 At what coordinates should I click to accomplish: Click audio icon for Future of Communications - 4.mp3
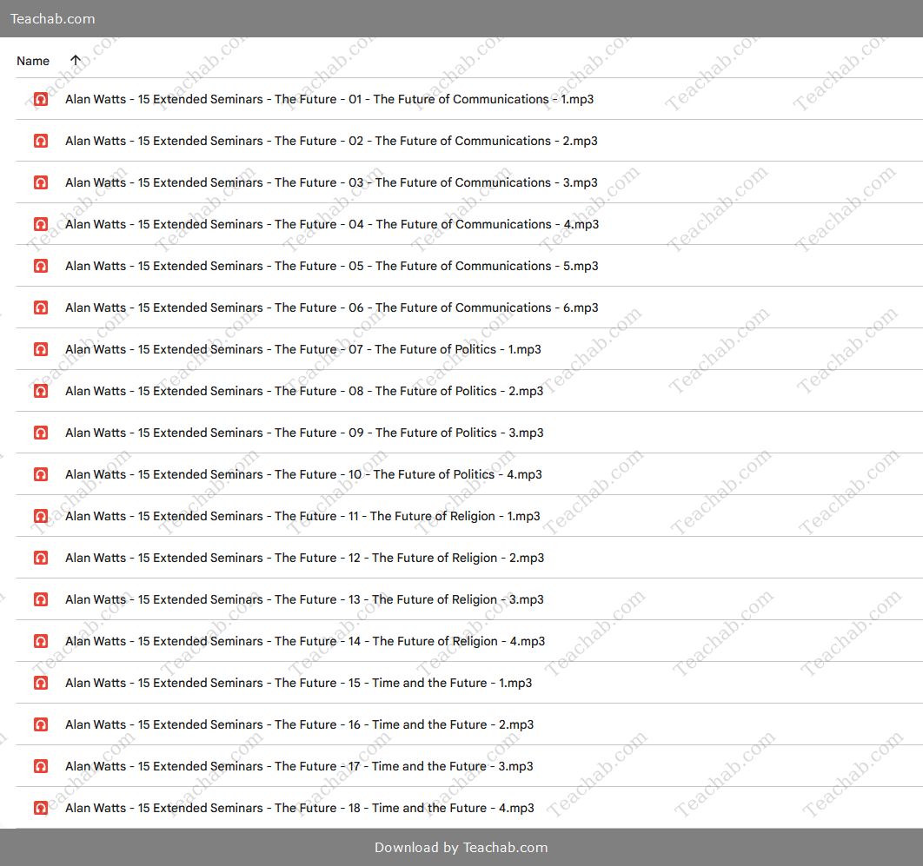pyautogui.click(x=41, y=224)
